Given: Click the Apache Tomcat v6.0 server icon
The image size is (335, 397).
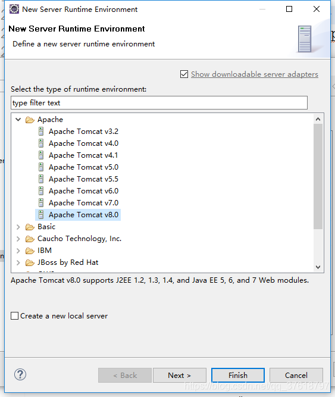Looking at the screenshot, I should 41,191.
